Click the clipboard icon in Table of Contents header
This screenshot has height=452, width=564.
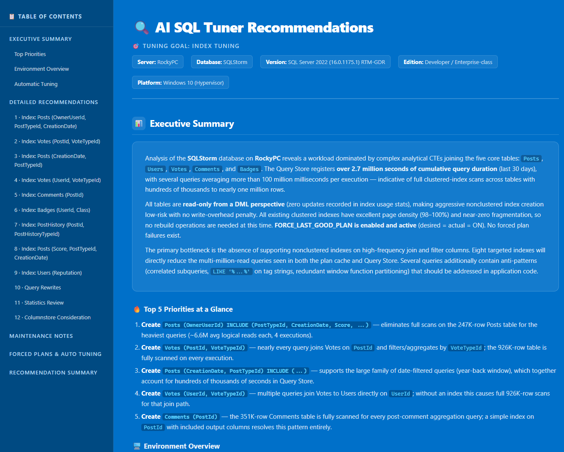click(11, 16)
